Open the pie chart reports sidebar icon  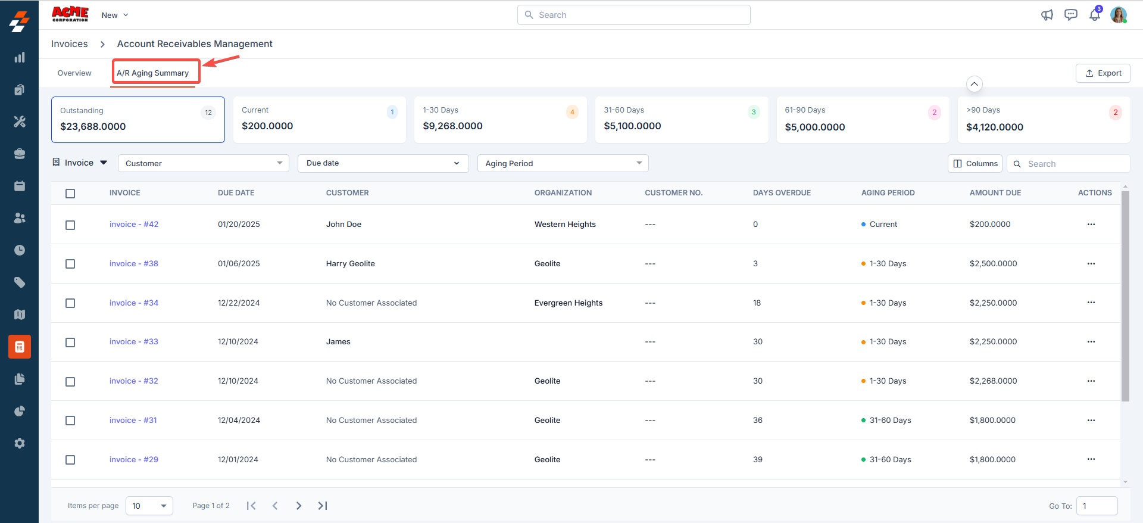[20, 411]
